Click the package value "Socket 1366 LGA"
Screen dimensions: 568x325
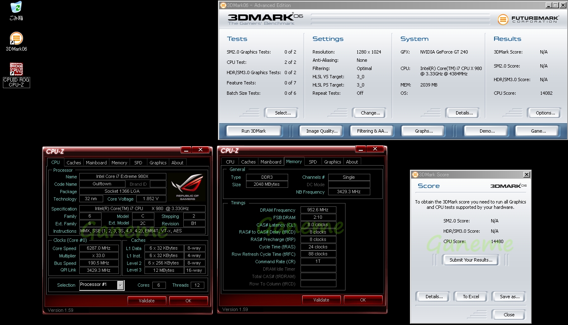123,192
